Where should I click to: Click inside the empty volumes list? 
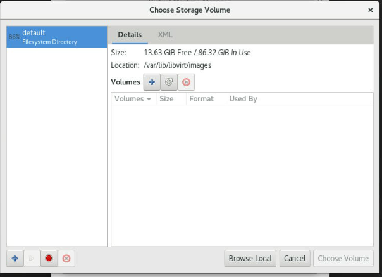(242, 171)
